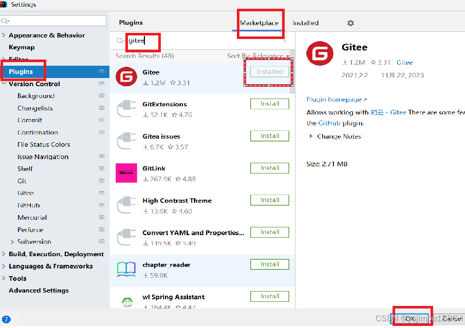Click the settings search field

[x=53, y=21]
